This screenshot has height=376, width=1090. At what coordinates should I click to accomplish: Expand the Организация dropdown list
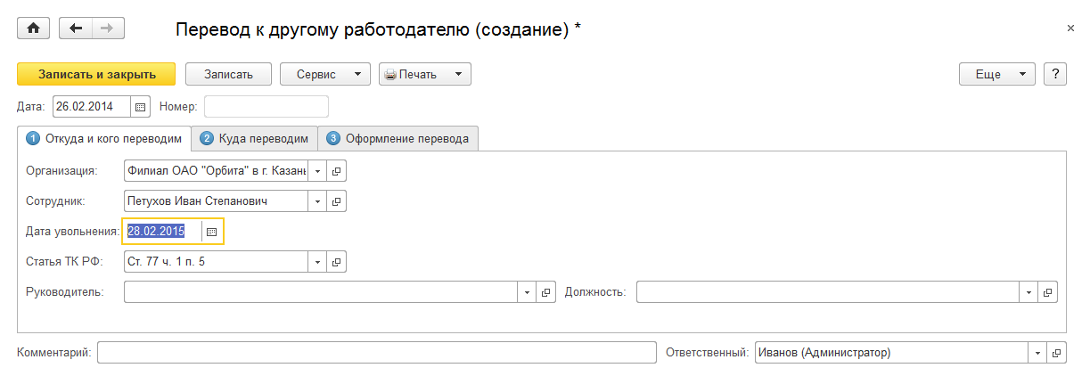pyautogui.click(x=318, y=170)
